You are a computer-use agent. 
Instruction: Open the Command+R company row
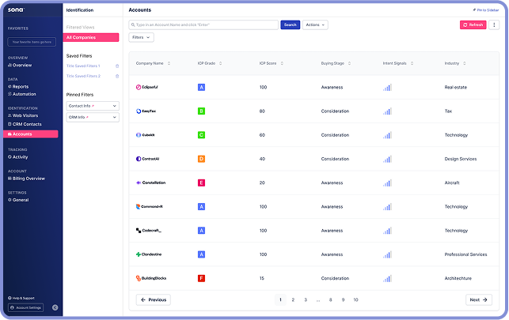(x=314, y=207)
